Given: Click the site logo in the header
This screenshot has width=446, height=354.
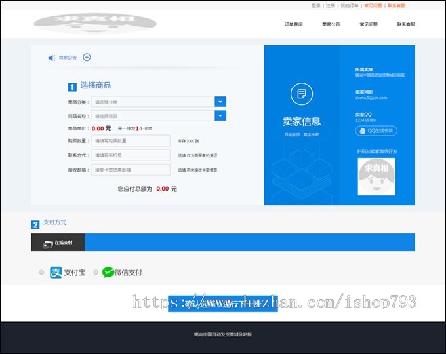Looking at the screenshot, I should click(x=95, y=24).
